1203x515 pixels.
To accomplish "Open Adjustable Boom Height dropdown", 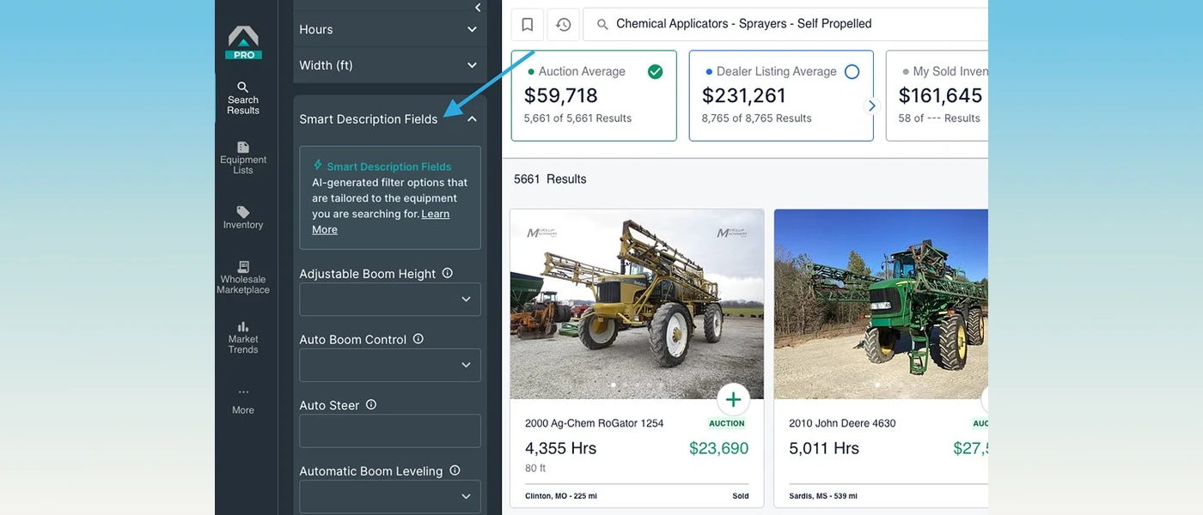I will (x=389, y=300).
